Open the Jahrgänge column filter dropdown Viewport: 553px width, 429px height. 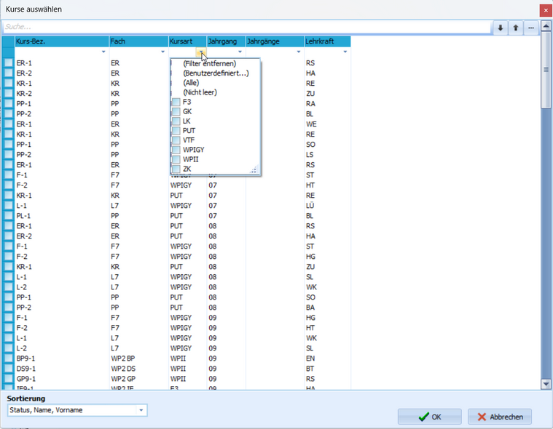tap(299, 52)
